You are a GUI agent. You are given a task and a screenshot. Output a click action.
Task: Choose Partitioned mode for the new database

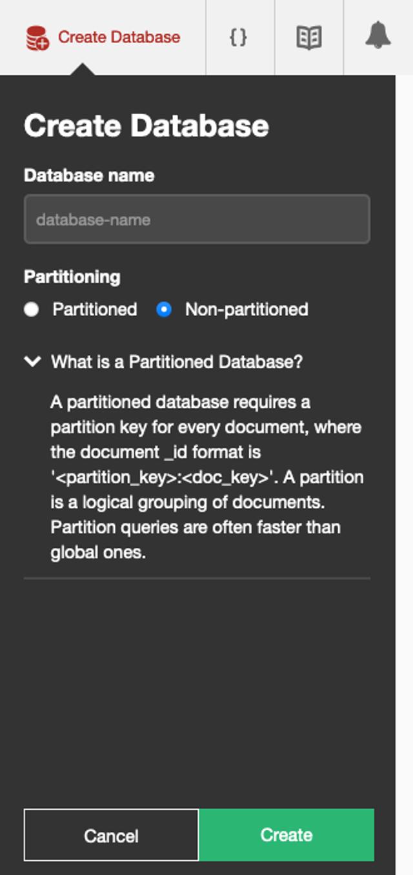(32, 309)
